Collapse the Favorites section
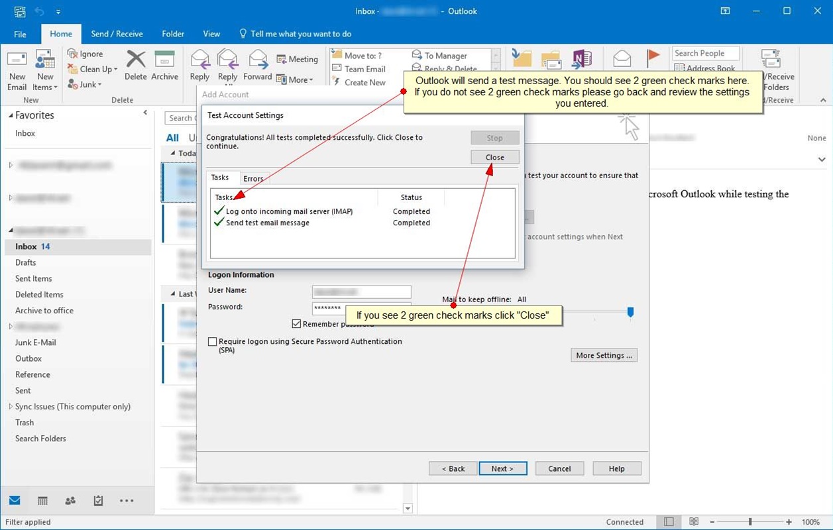The image size is (833, 530). pos(11,115)
